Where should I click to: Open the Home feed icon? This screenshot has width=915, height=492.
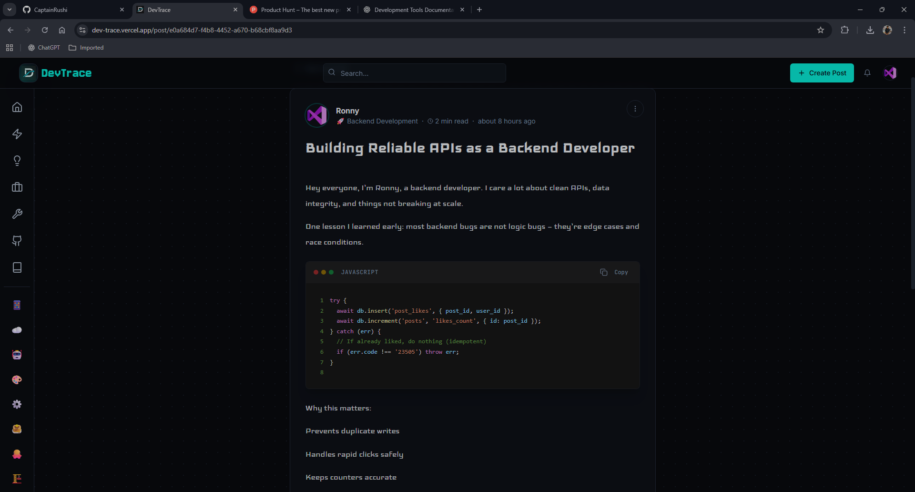[17, 107]
